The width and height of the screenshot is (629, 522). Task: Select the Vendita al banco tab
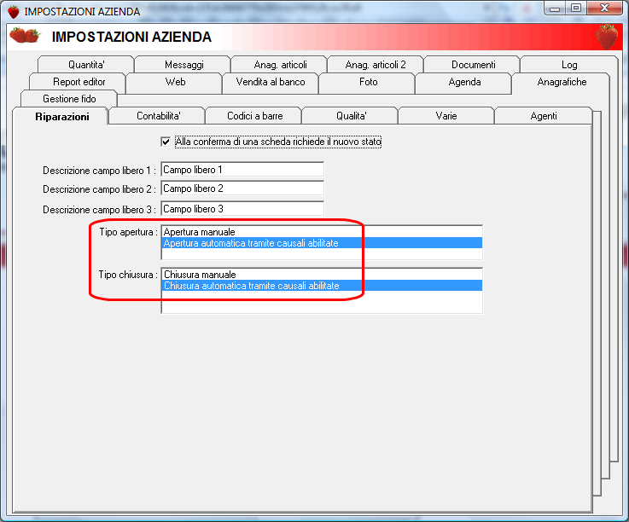pos(271,82)
